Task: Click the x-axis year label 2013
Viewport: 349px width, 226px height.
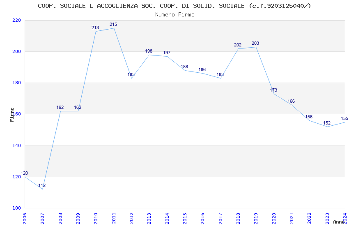Action: (x=149, y=219)
